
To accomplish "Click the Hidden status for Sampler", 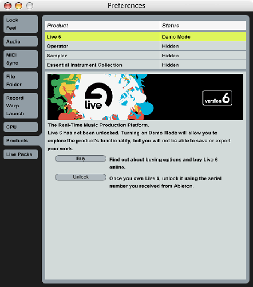I will point(203,55).
